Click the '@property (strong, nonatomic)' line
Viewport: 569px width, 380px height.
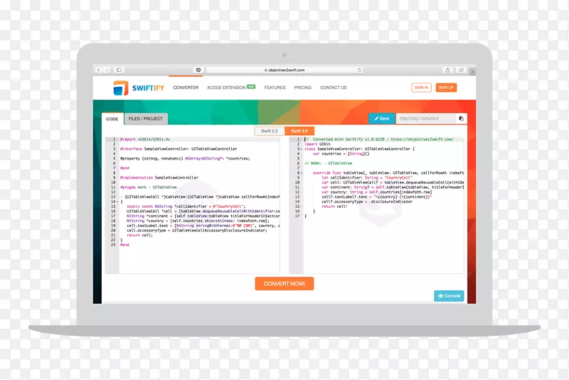coord(185,159)
